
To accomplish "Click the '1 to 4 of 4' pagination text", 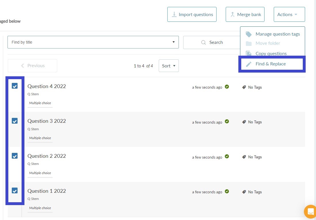I will coord(143,66).
